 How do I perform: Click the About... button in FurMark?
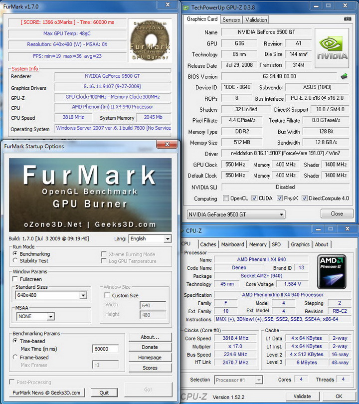click(x=150, y=337)
